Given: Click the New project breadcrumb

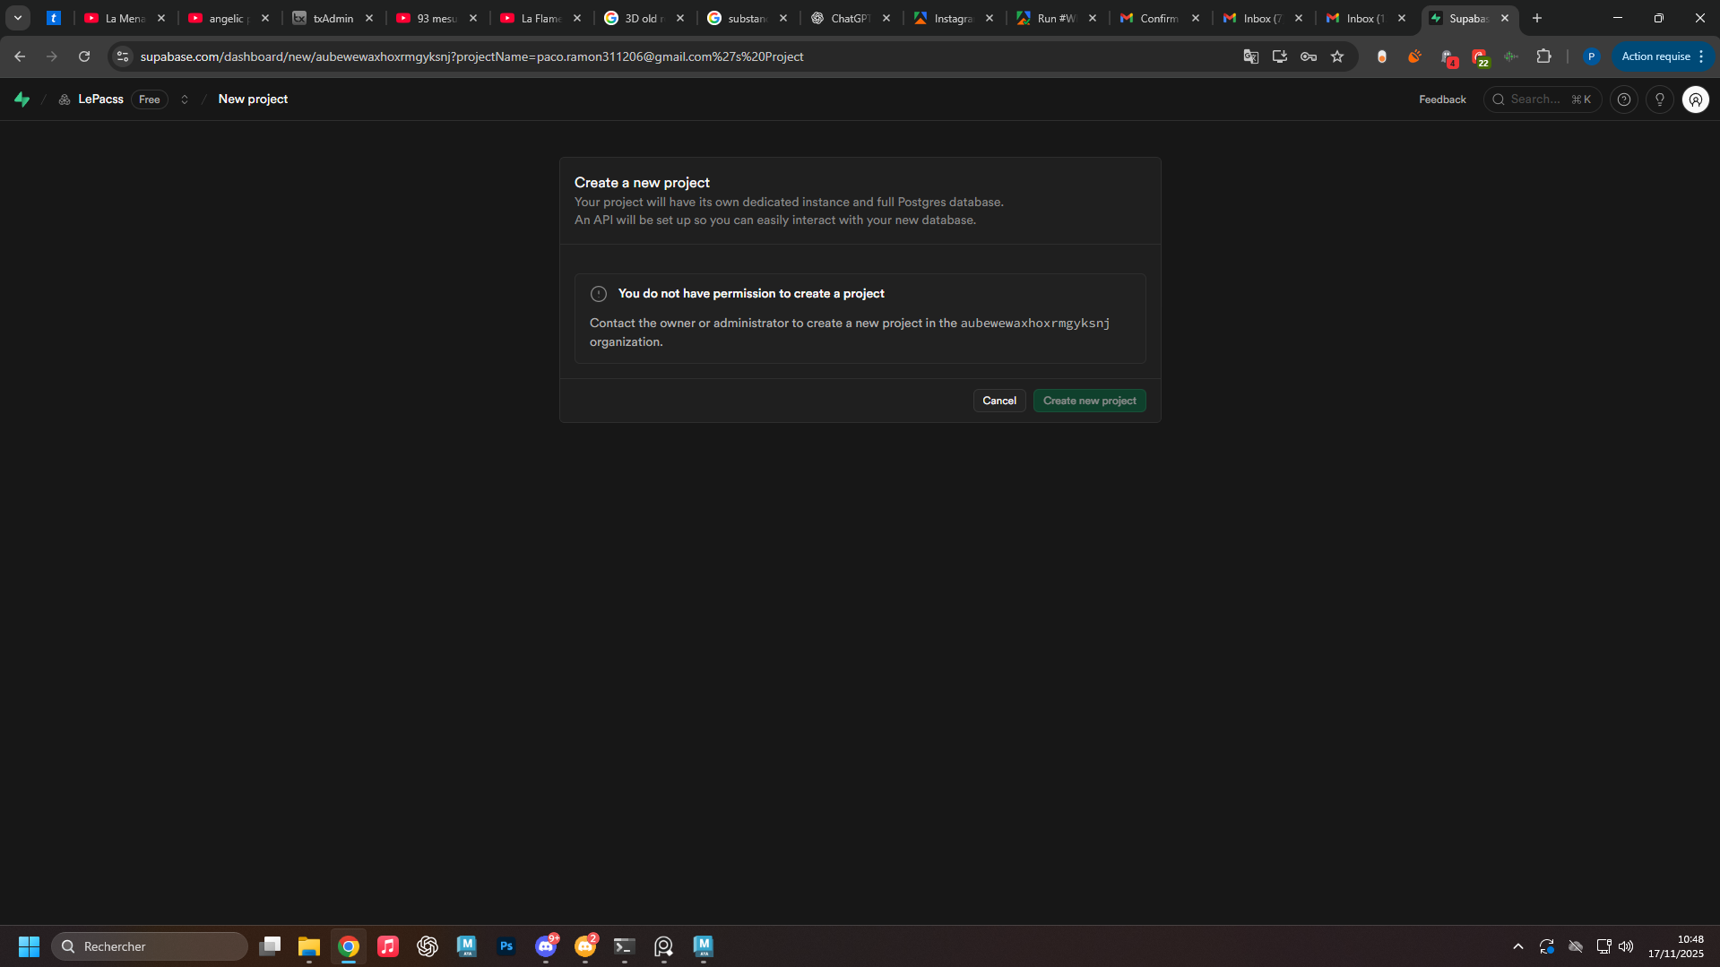Looking at the screenshot, I should coord(253,99).
